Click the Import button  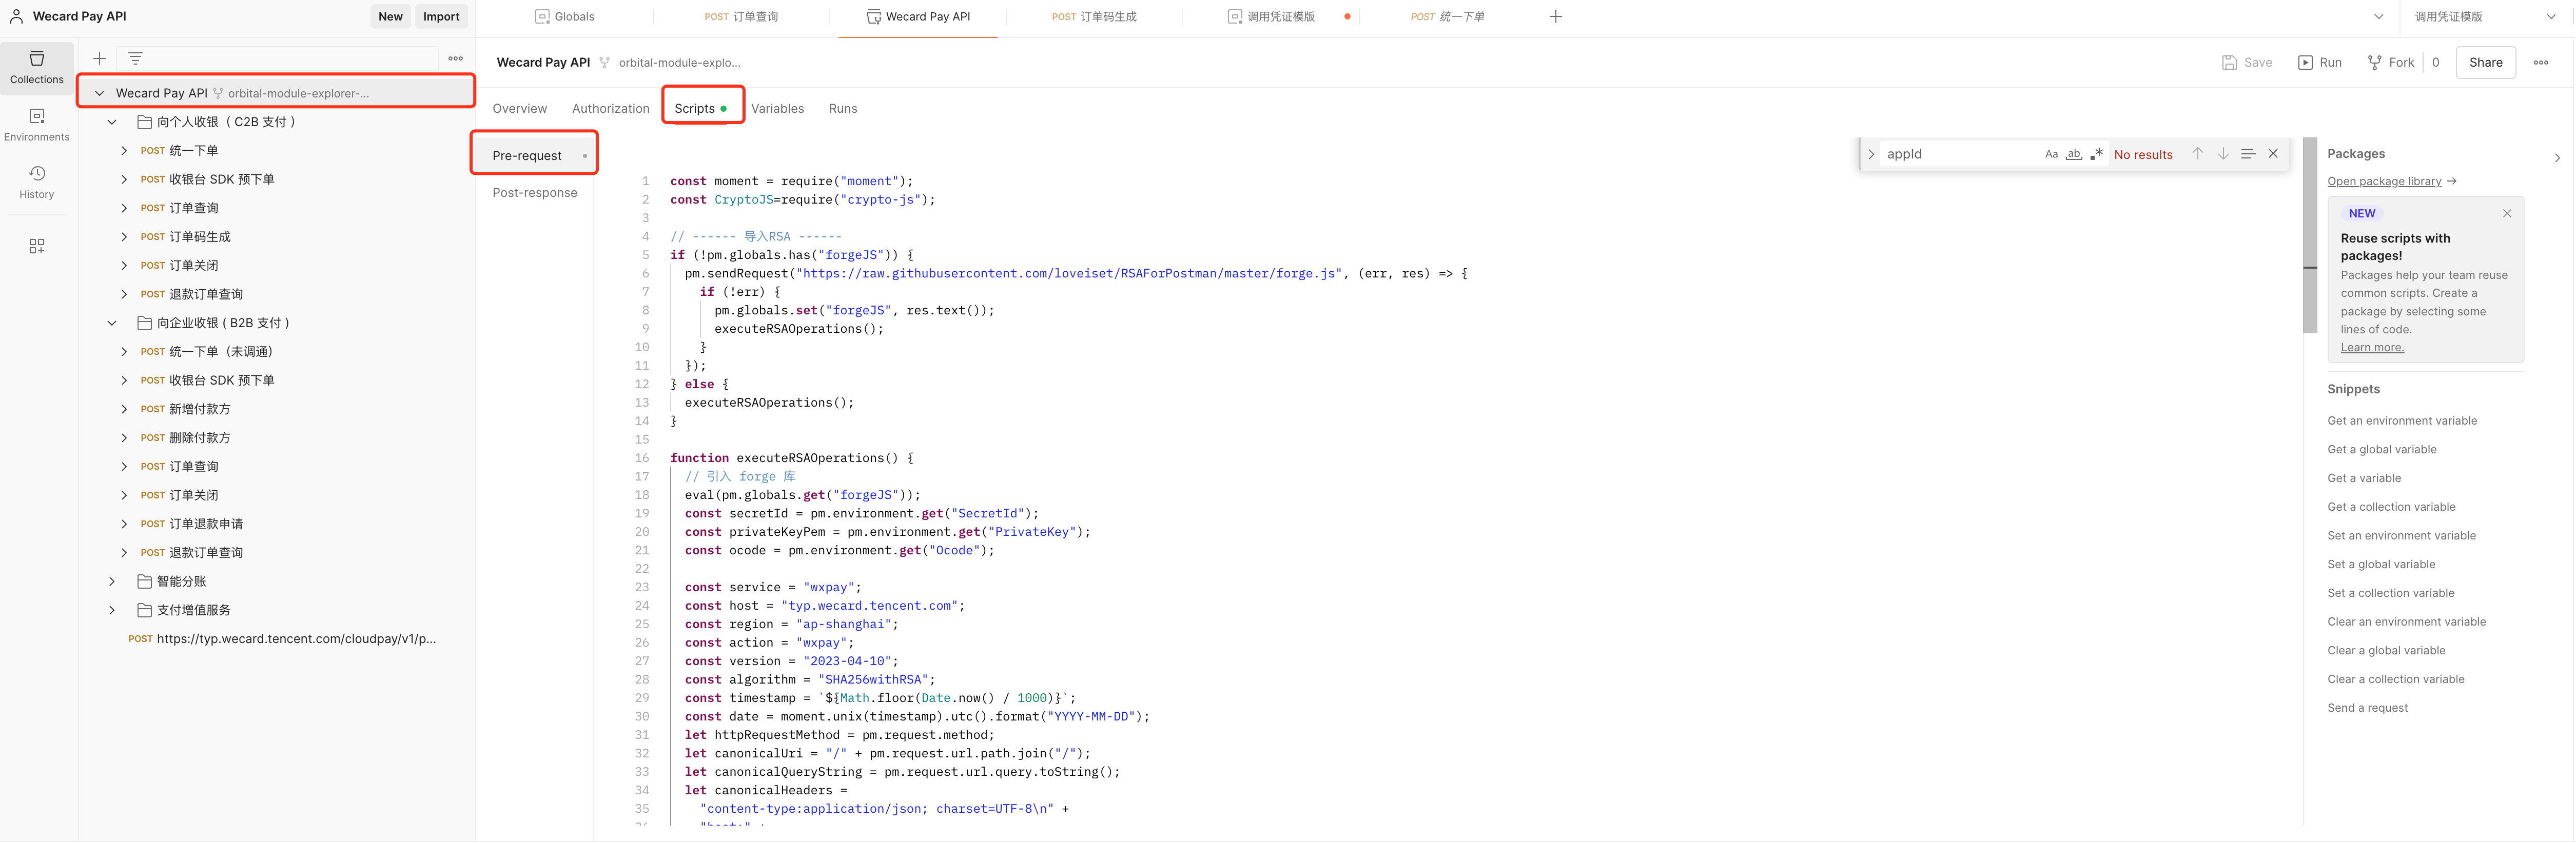pyautogui.click(x=441, y=16)
